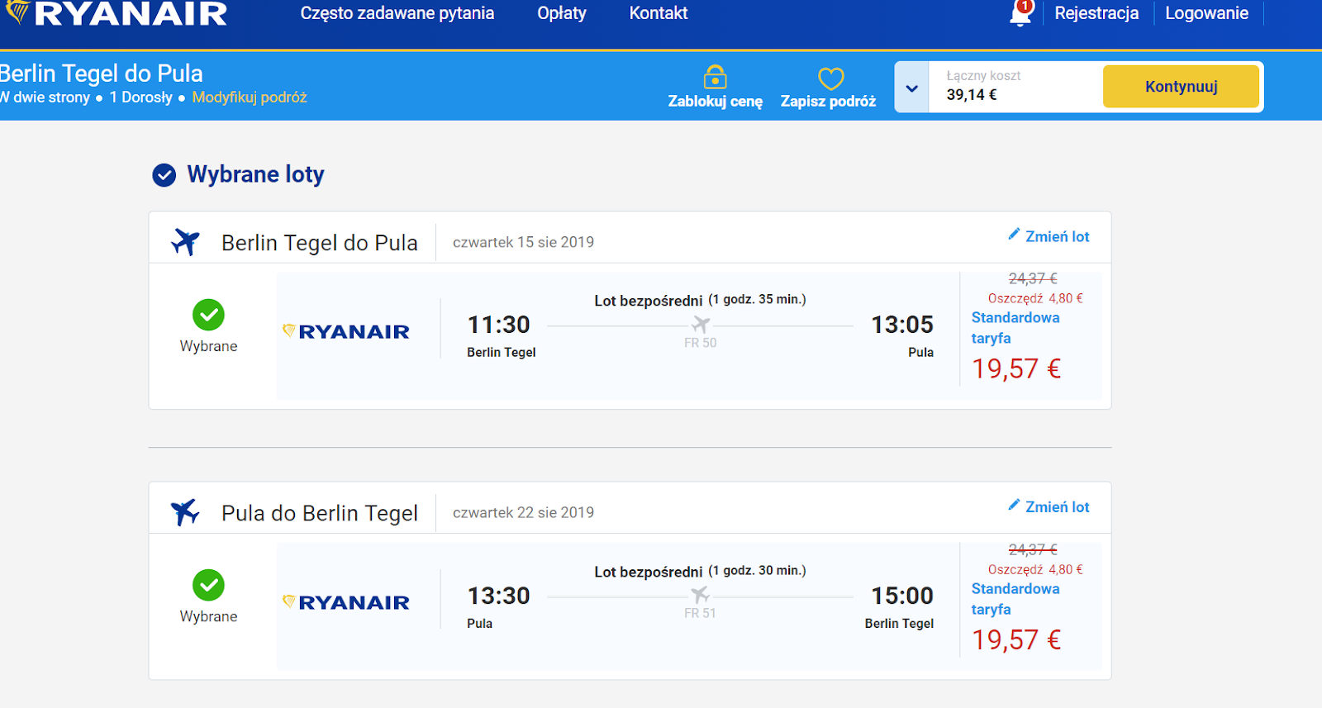
Task: Click '1 Dorosły' passenger text
Action: pos(141,97)
